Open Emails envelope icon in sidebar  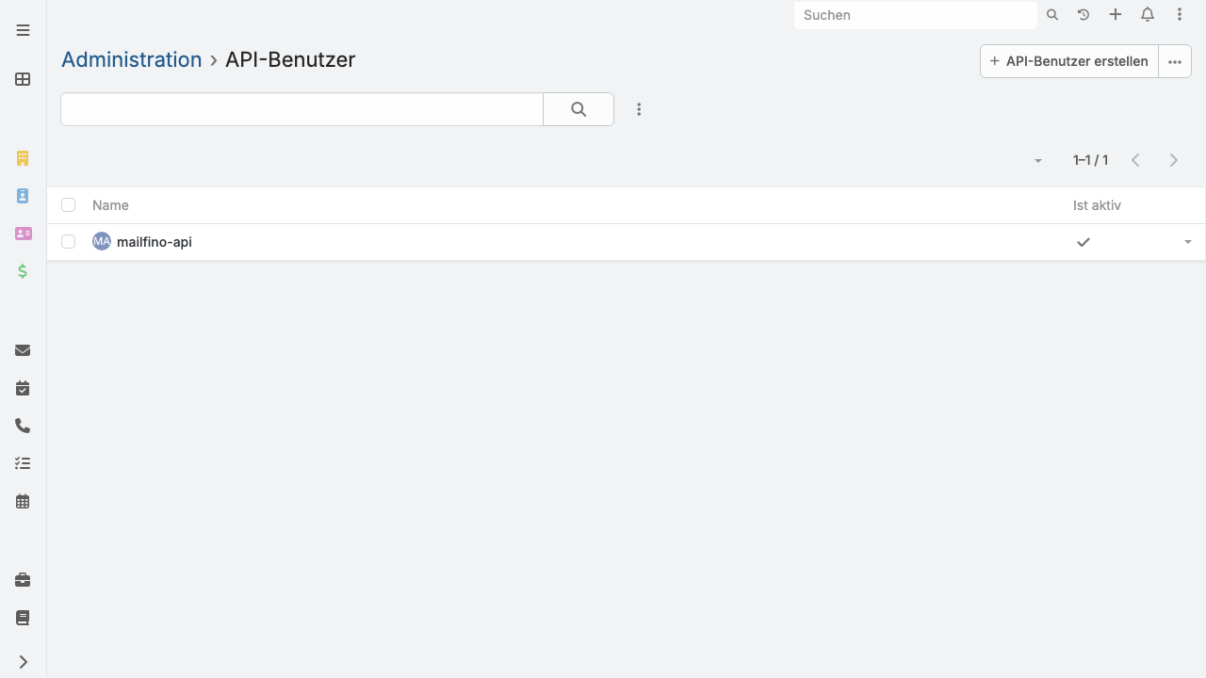[24, 350]
